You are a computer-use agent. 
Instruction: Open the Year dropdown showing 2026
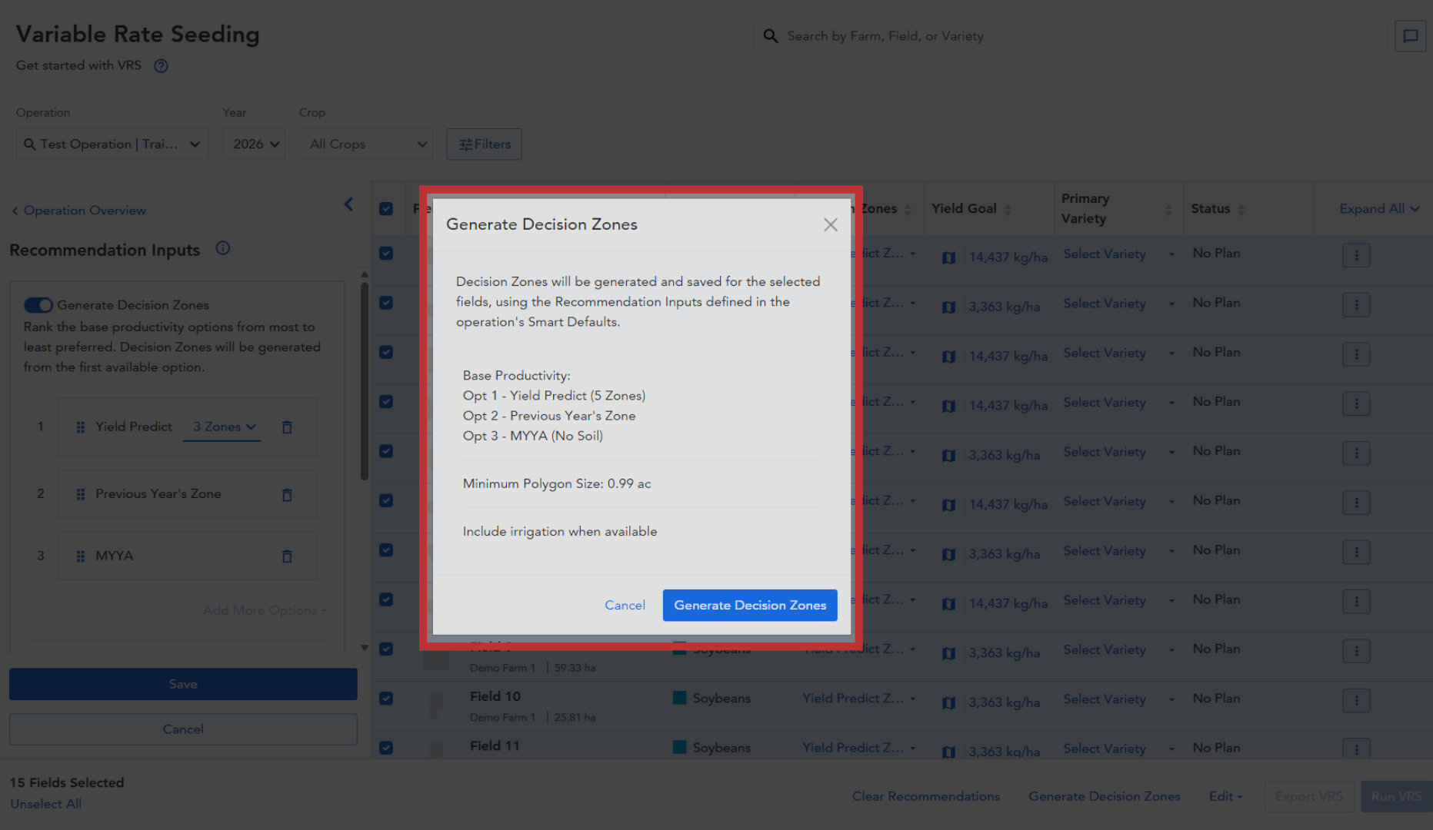point(254,144)
